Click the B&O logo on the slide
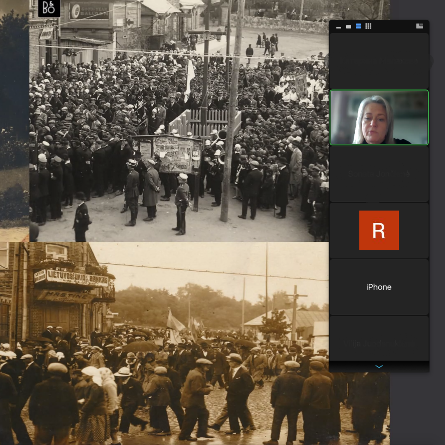This screenshot has width=445, height=445. click(49, 9)
